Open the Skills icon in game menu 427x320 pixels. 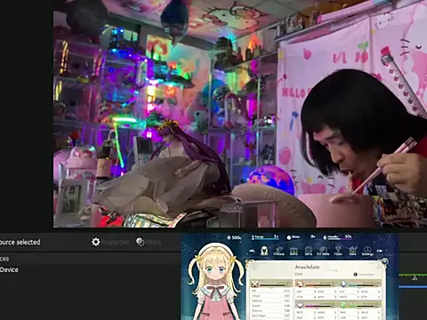pos(309,252)
